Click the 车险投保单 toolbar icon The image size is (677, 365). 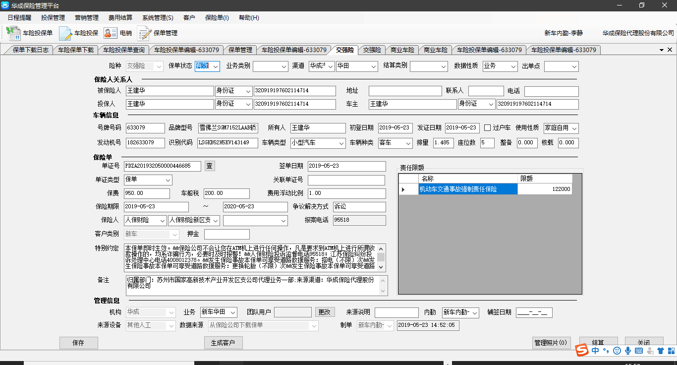(x=13, y=33)
